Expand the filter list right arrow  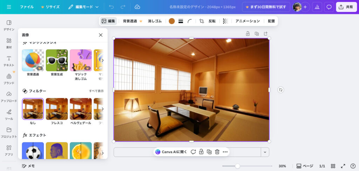click(x=102, y=109)
